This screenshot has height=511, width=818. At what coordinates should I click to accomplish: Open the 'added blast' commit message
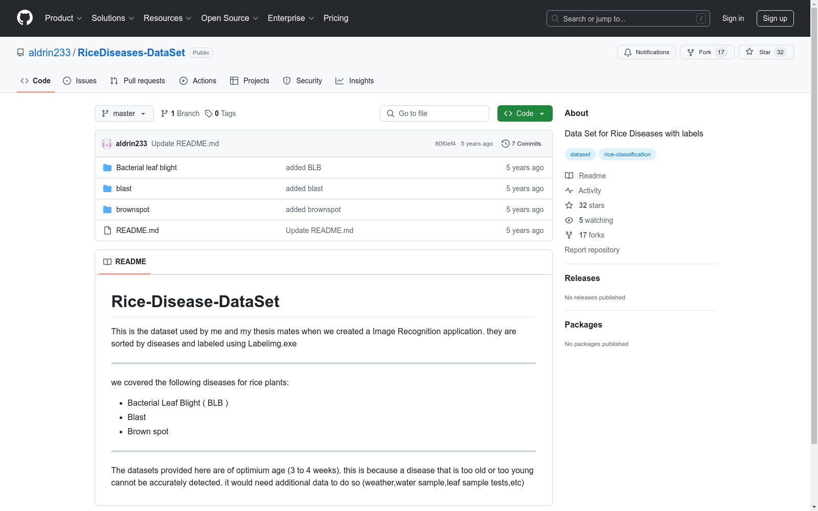(304, 189)
